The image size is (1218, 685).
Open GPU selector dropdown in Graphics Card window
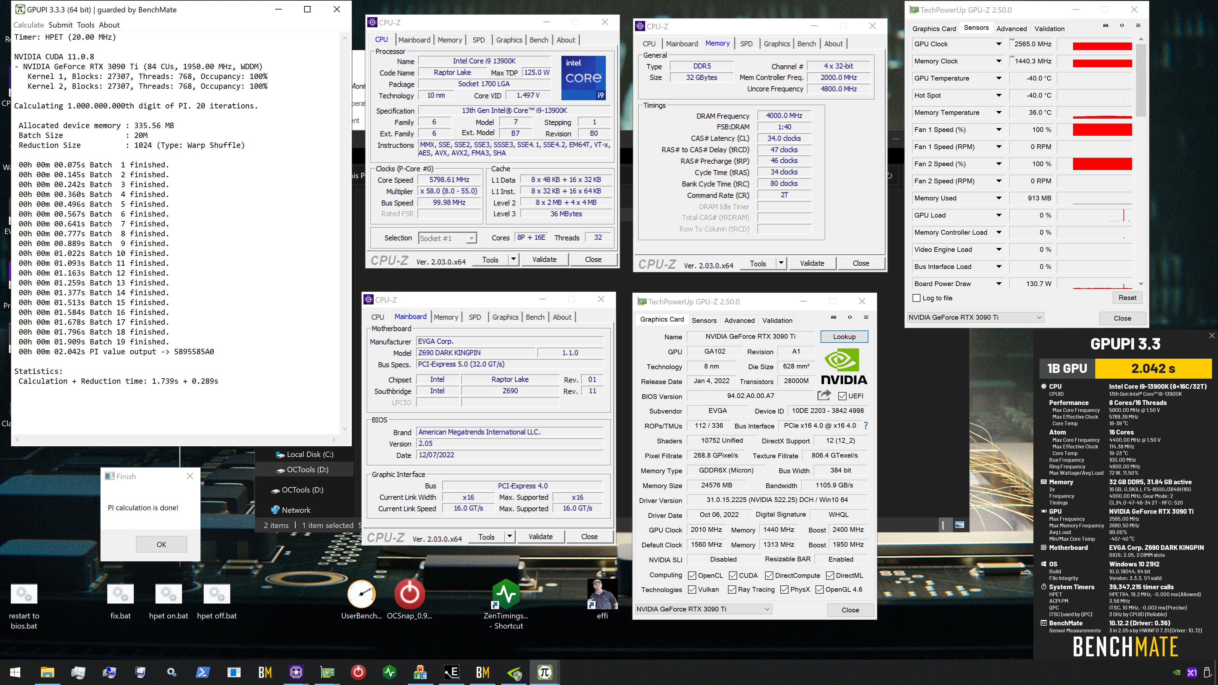703,609
